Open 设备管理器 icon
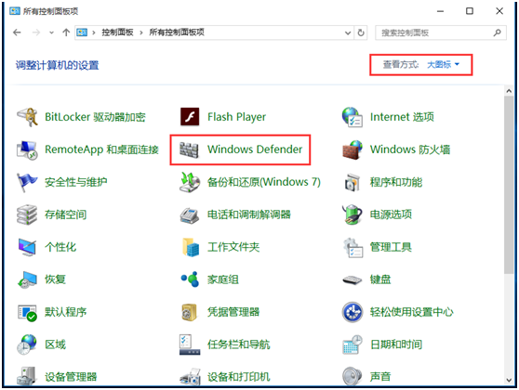Viewport: 519px width, 390px height. click(x=27, y=376)
